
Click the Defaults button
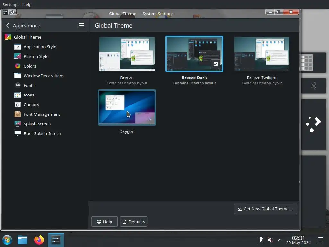134,222
